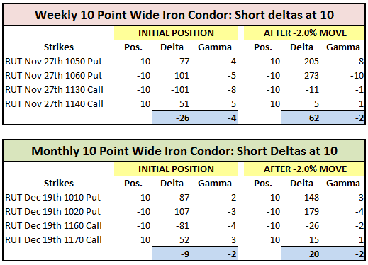Image resolution: width=368 pixels, height=265 pixels.
Task: Select the Monthly Iron Condor title header
Action: [x=184, y=151]
